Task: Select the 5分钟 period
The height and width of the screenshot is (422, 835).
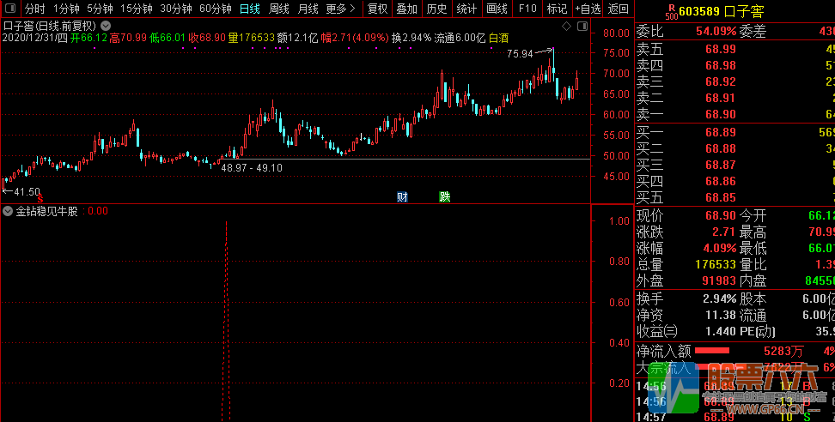Action: coord(101,9)
